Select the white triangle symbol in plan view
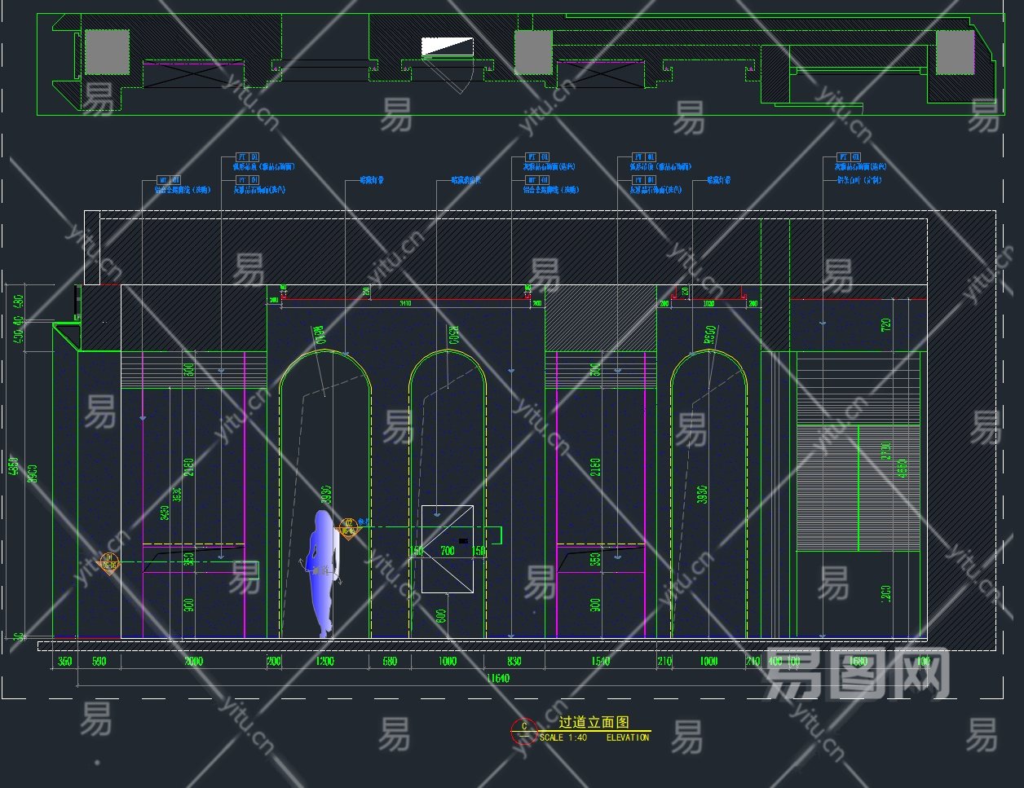The height and width of the screenshot is (788, 1024). pos(448,46)
